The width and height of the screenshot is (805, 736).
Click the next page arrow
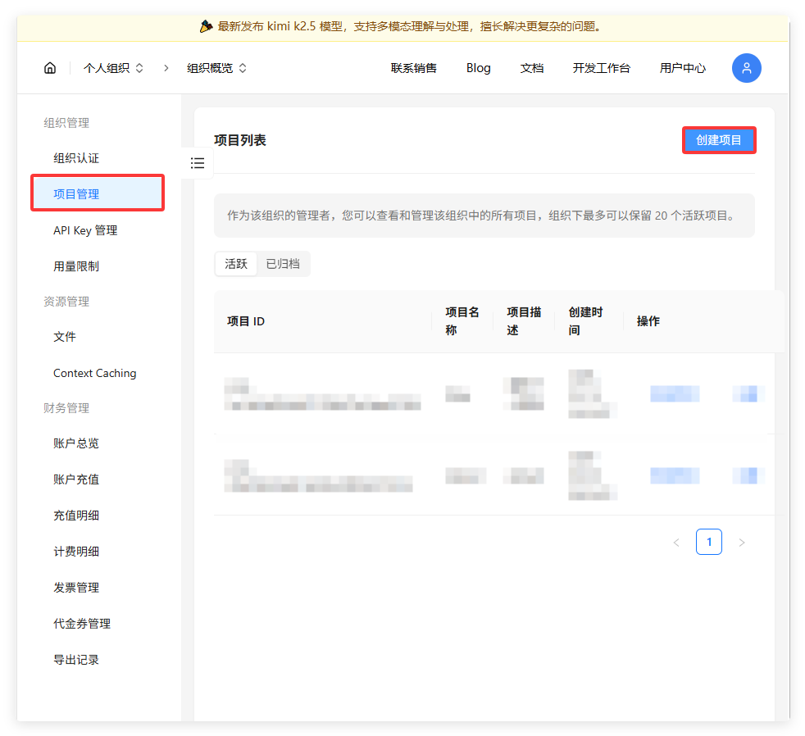coord(742,543)
